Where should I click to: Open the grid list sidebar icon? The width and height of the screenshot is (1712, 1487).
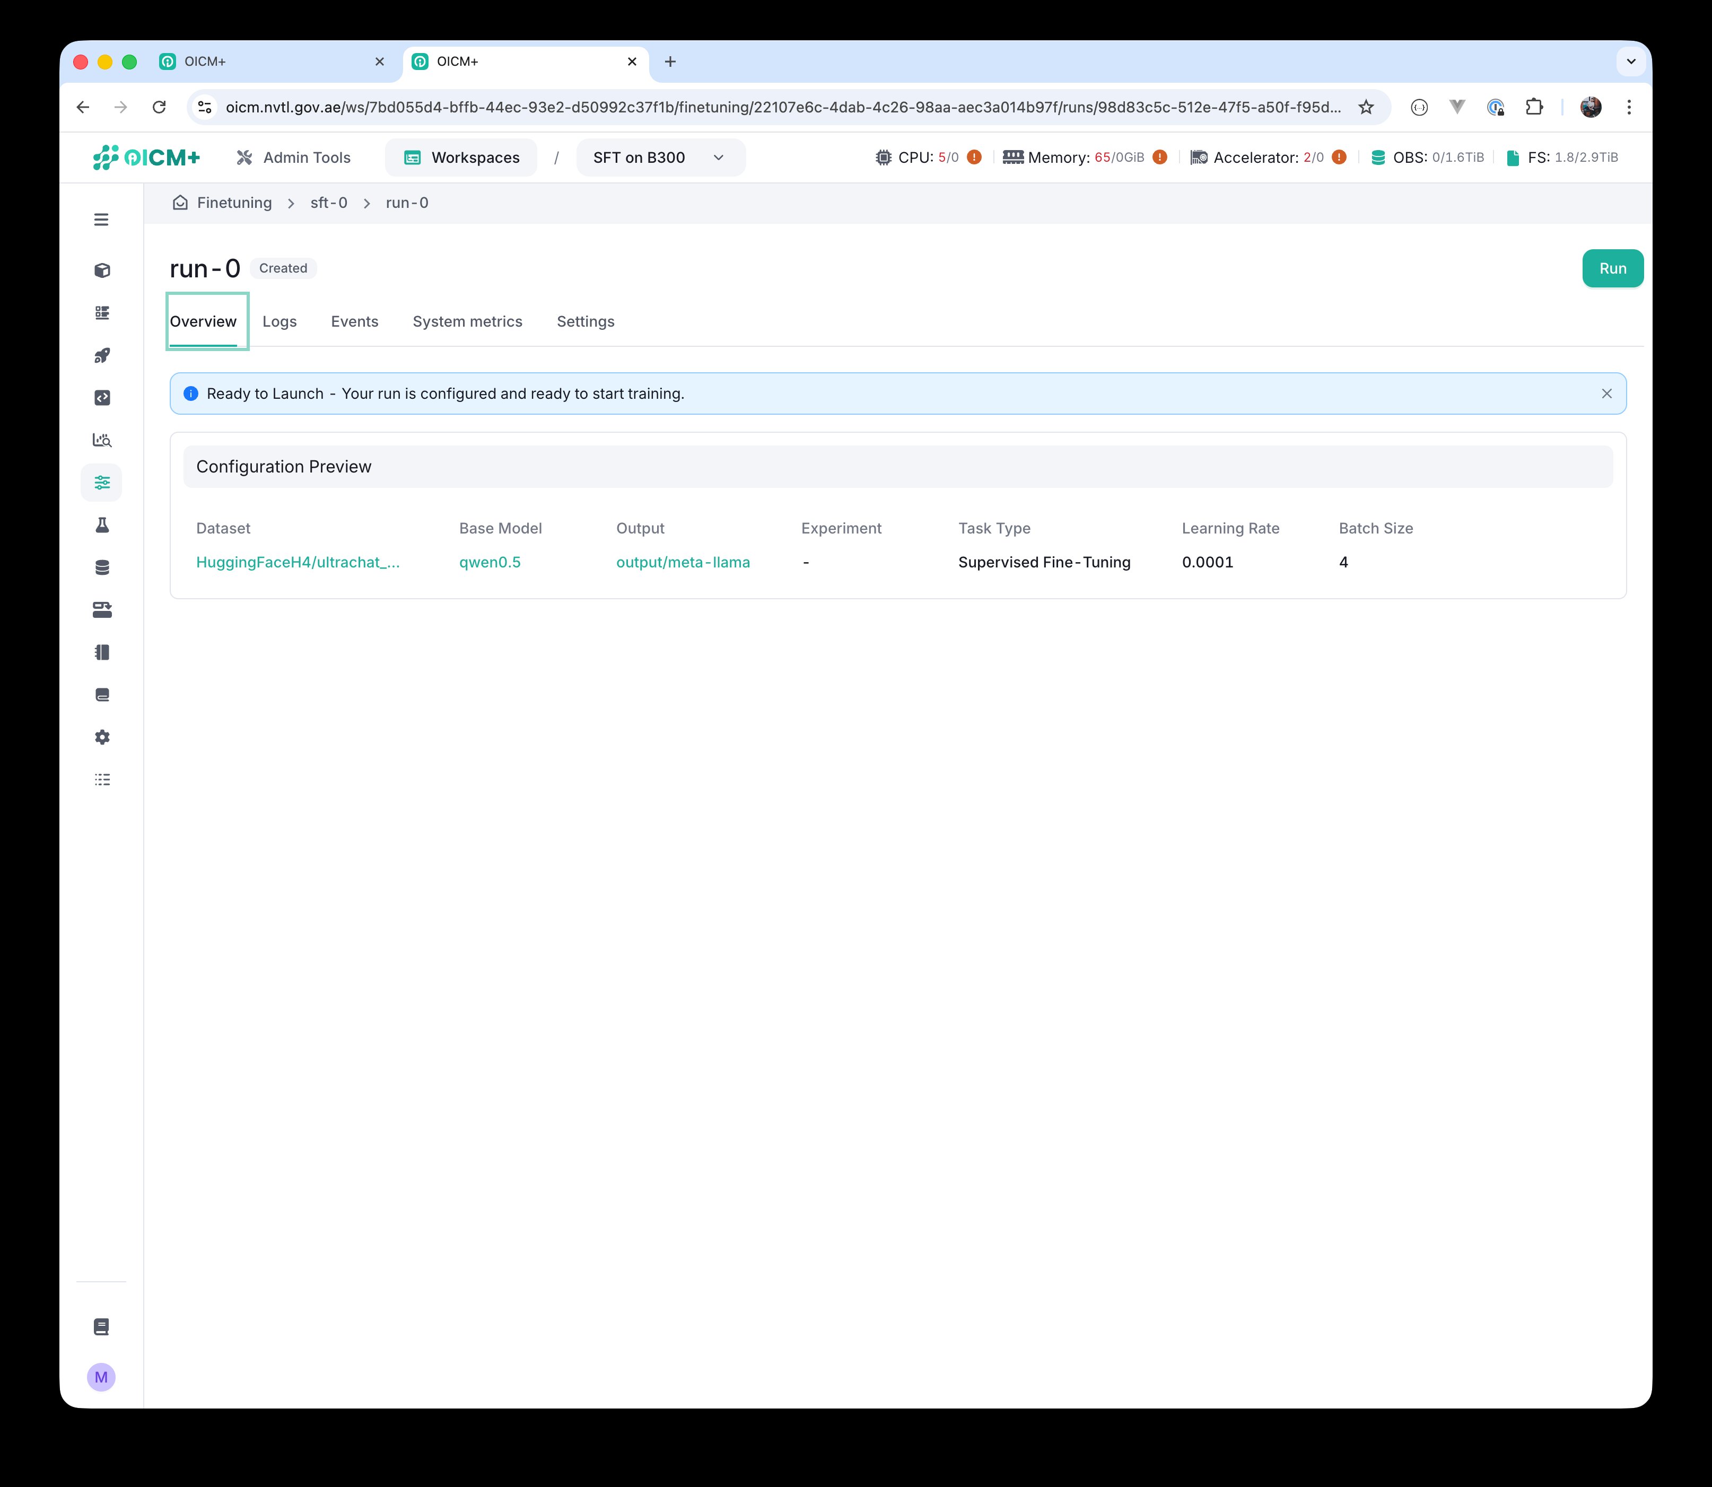coord(102,313)
